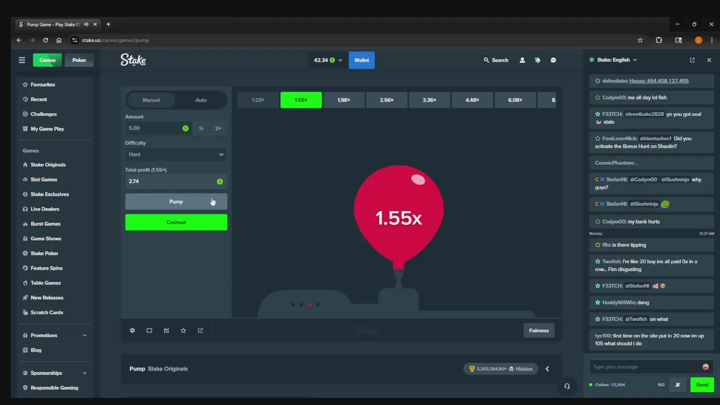Open the hamburger sidebar menu
This screenshot has height=405, width=720.
click(x=22, y=60)
